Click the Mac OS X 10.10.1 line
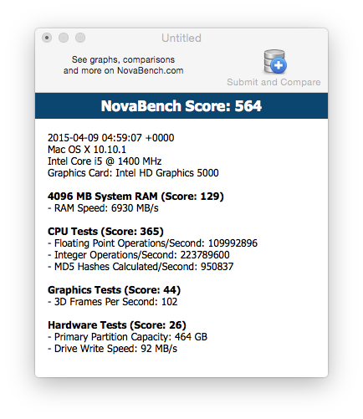The width and height of the screenshot is (363, 419). (87, 150)
